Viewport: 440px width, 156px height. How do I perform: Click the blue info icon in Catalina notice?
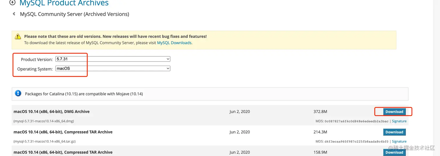click(18, 94)
